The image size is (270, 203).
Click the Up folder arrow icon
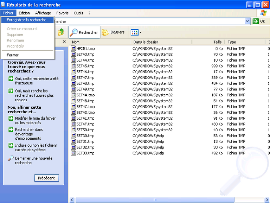[x=61, y=32]
